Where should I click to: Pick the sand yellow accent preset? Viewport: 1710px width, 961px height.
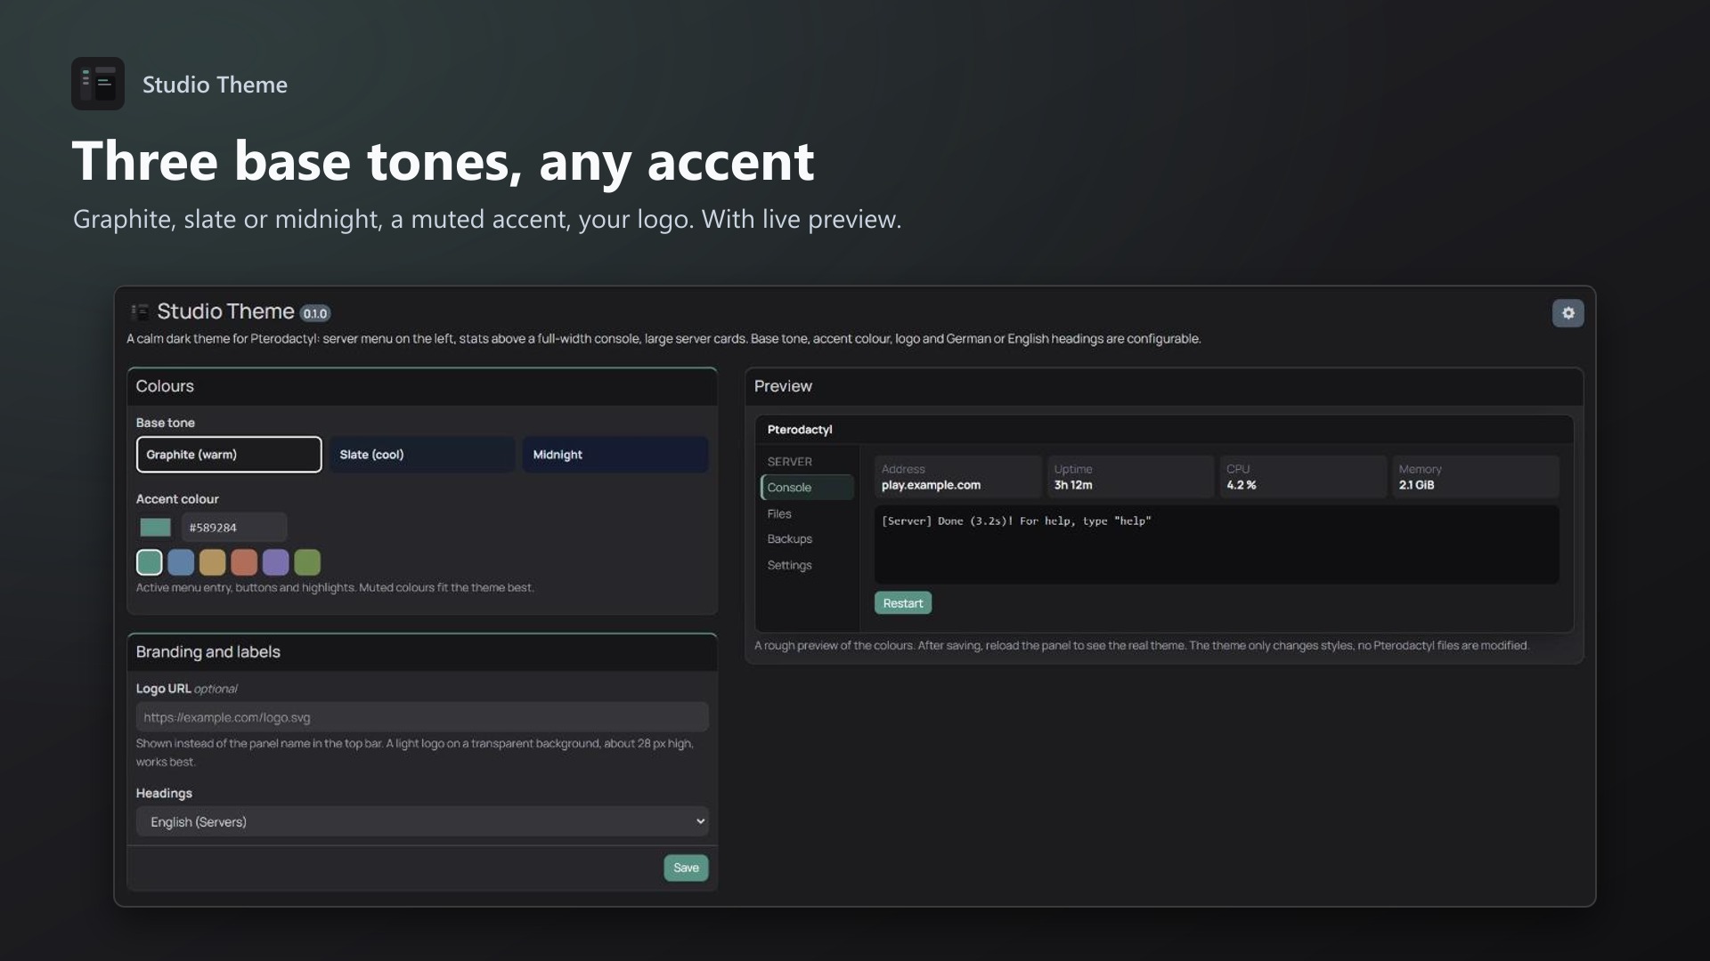pos(212,562)
